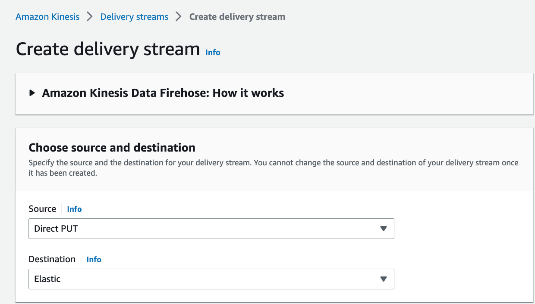Image resolution: width=535 pixels, height=304 pixels.
Task: Click the chevron after Delivery streams breadcrumb
Action: pyautogui.click(x=179, y=17)
